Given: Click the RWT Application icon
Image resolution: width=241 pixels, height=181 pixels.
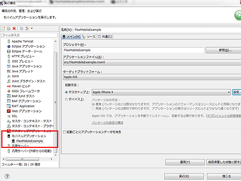Looking at the screenshot, I should pos(9,106).
